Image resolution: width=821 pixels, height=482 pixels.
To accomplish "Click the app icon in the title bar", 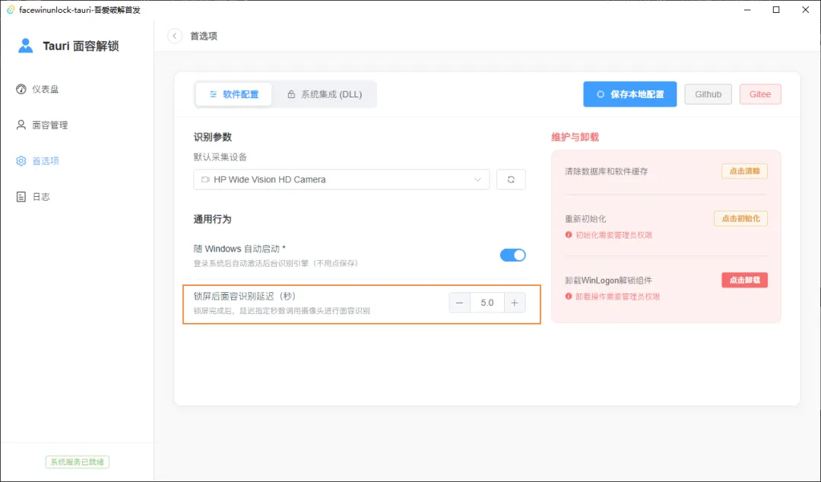I will click(11, 10).
